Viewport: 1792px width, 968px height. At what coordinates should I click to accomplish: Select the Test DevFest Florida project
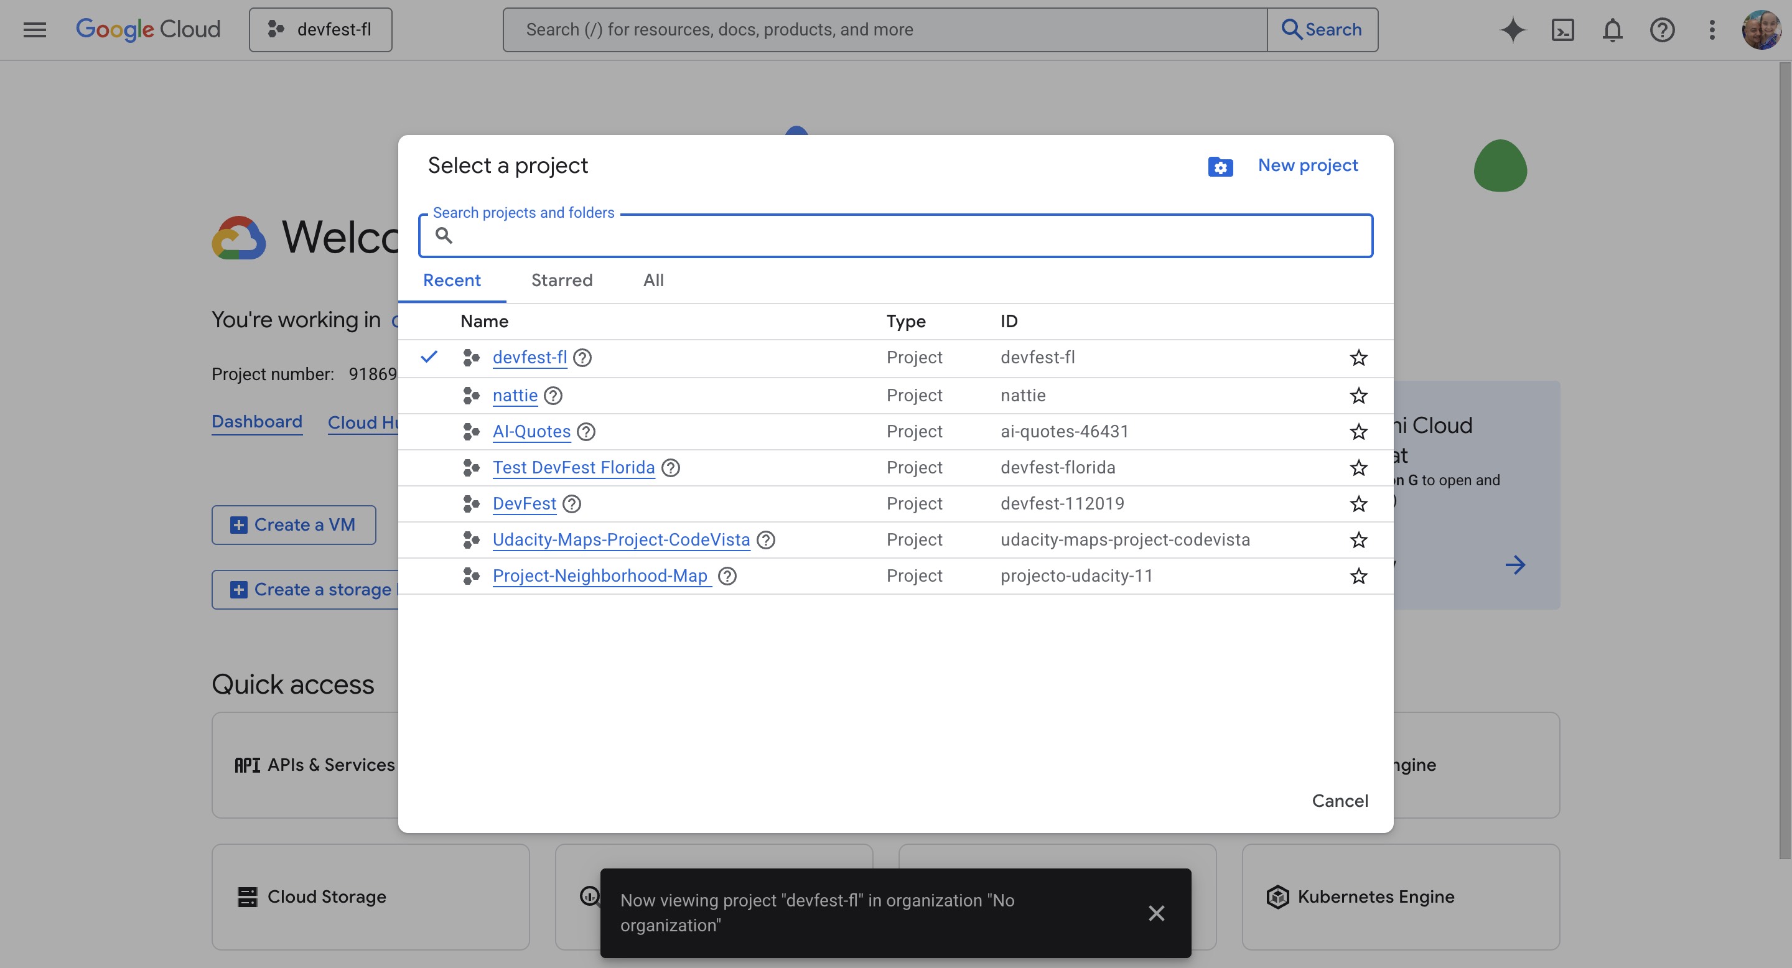tap(573, 467)
